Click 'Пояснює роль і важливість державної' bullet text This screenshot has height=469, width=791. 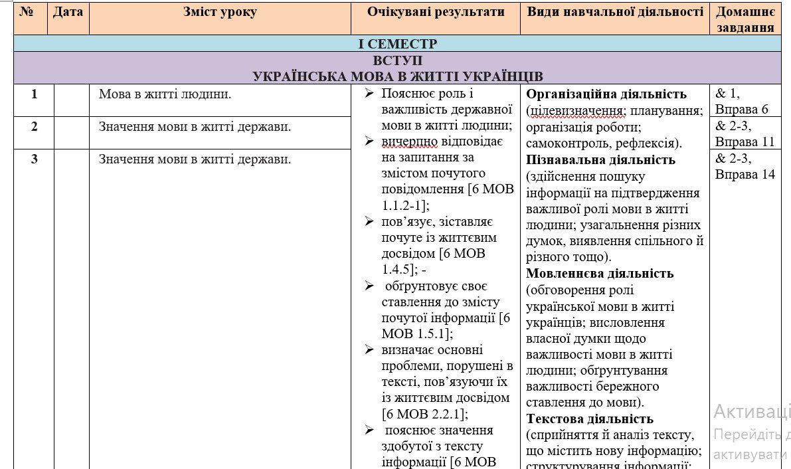(x=446, y=101)
